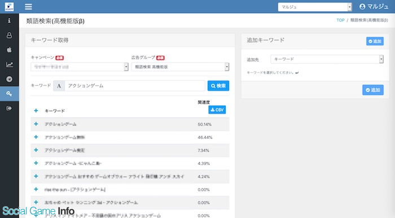Download results with CSV button
Viewport: 395px width, 218px height.
pyautogui.click(x=217, y=110)
